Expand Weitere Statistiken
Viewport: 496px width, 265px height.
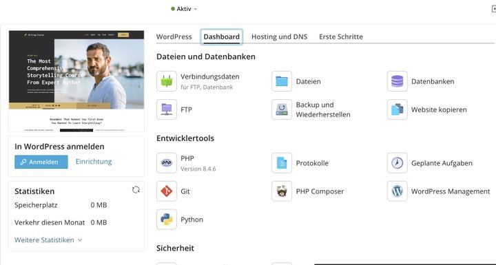point(48,240)
